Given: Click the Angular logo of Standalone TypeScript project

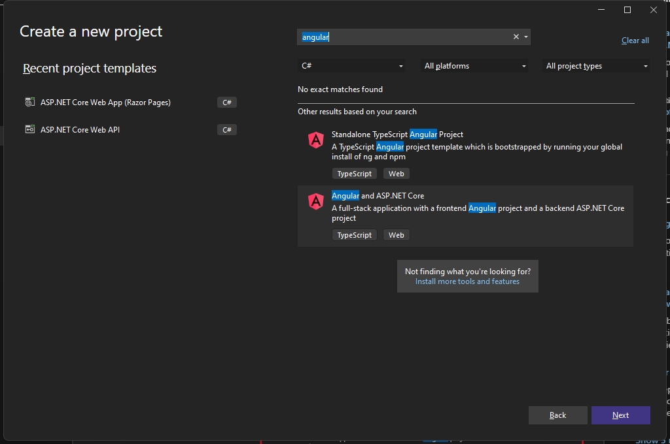Looking at the screenshot, I should (316, 140).
